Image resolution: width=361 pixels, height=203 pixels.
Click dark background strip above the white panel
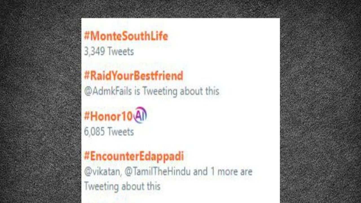(180, 8)
